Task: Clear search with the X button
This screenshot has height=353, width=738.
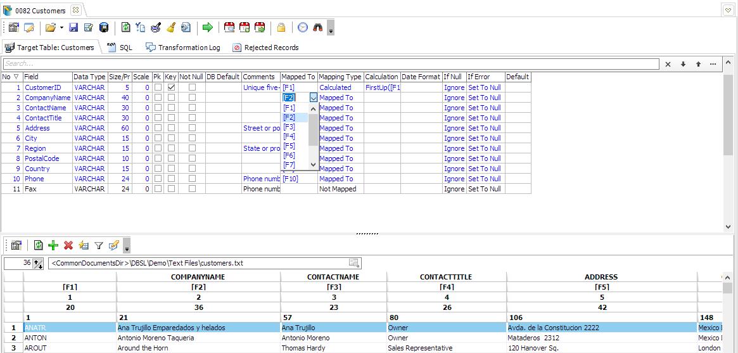Action: pyautogui.click(x=668, y=65)
